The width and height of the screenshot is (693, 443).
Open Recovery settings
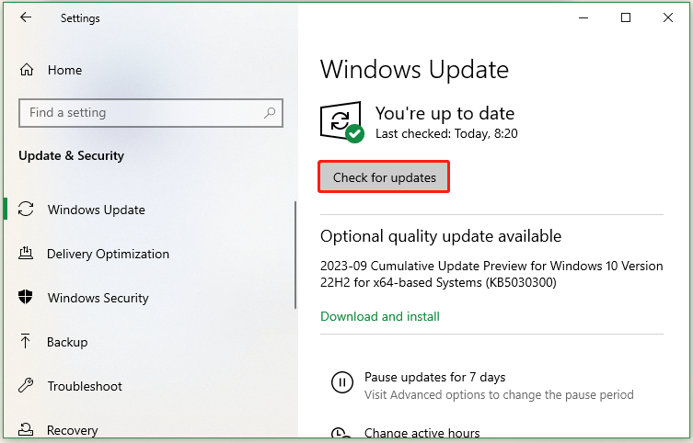point(73,430)
